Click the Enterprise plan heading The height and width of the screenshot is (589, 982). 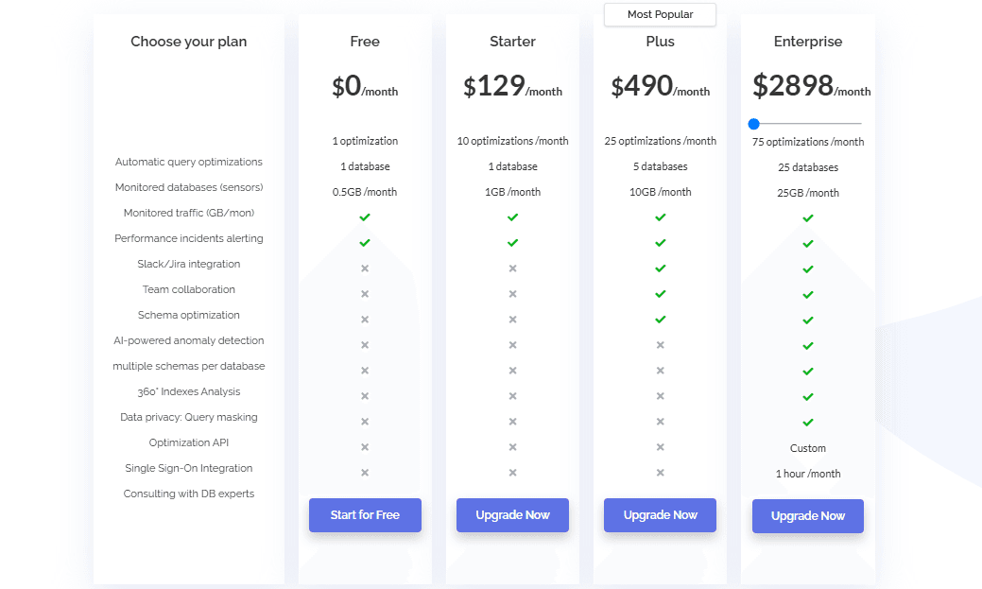tap(808, 42)
